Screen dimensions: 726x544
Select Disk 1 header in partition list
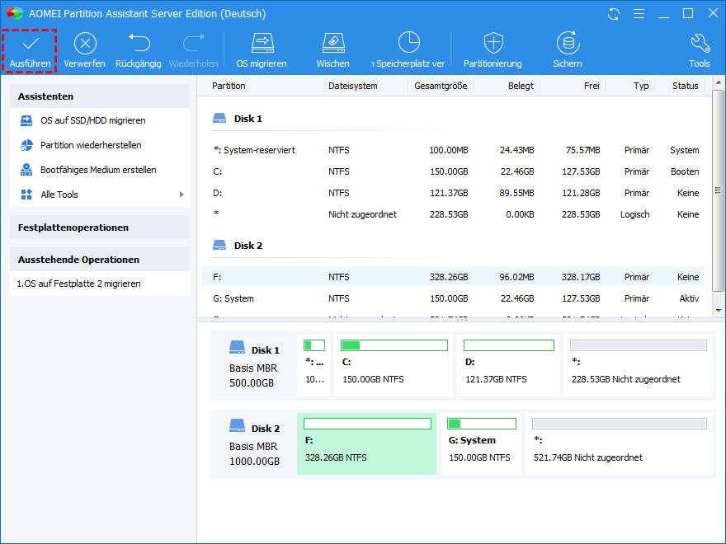point(238,119)
